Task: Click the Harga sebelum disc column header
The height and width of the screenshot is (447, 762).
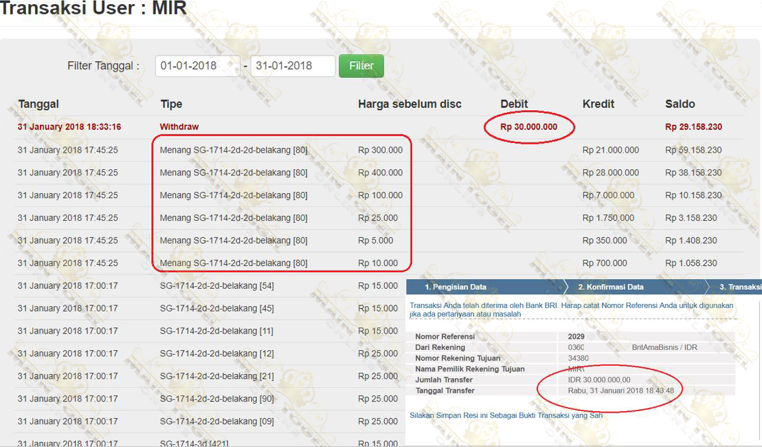Action: click(410, 104)
